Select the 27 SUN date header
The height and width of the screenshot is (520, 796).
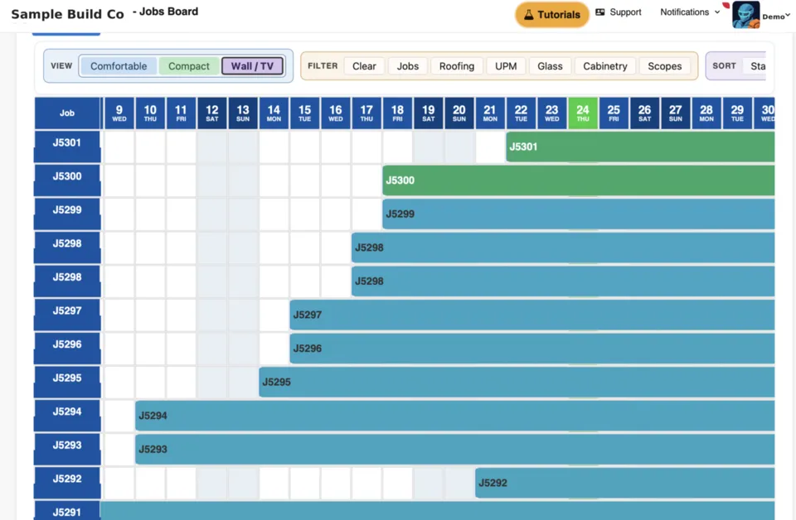[675, 113]
